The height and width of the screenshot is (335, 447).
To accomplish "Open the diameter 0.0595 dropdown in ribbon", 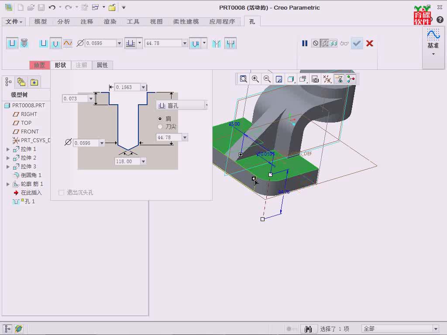I will tap(120, 43).
